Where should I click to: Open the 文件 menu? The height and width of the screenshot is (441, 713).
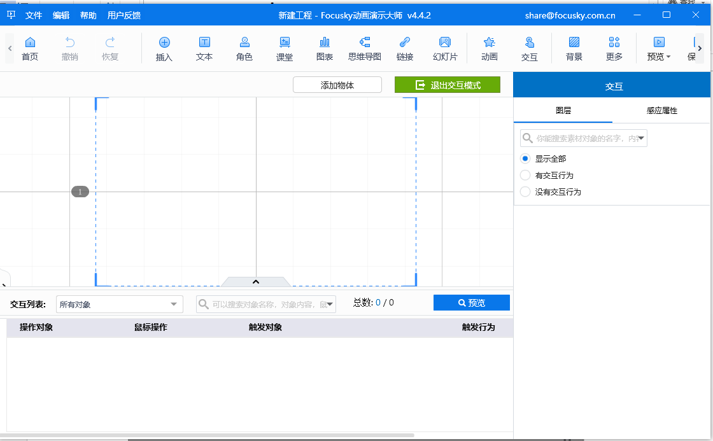click(x=33, y=15)
